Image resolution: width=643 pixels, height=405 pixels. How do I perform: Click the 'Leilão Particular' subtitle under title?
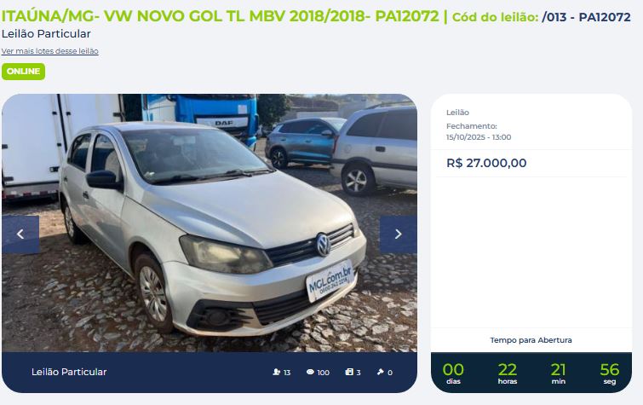(46, 34)
